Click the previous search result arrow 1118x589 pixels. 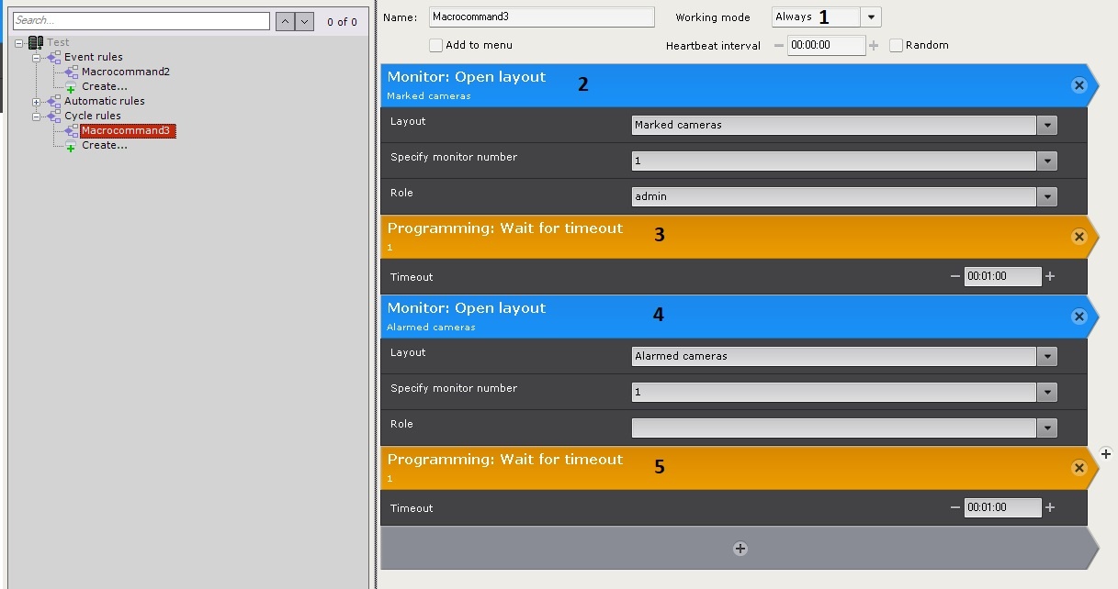click(286, 21)
